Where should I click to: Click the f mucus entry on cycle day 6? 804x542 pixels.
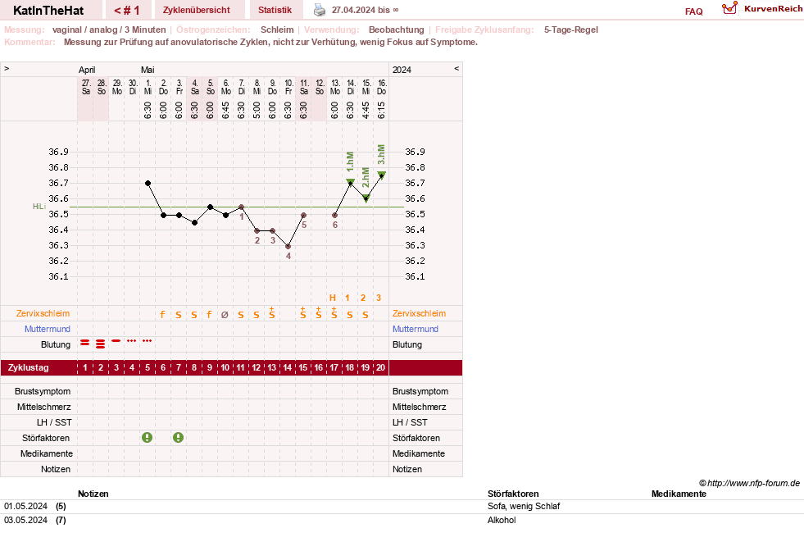162,314
